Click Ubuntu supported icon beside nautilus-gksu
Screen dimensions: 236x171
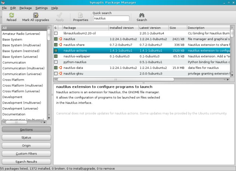[x=60, y=73]
